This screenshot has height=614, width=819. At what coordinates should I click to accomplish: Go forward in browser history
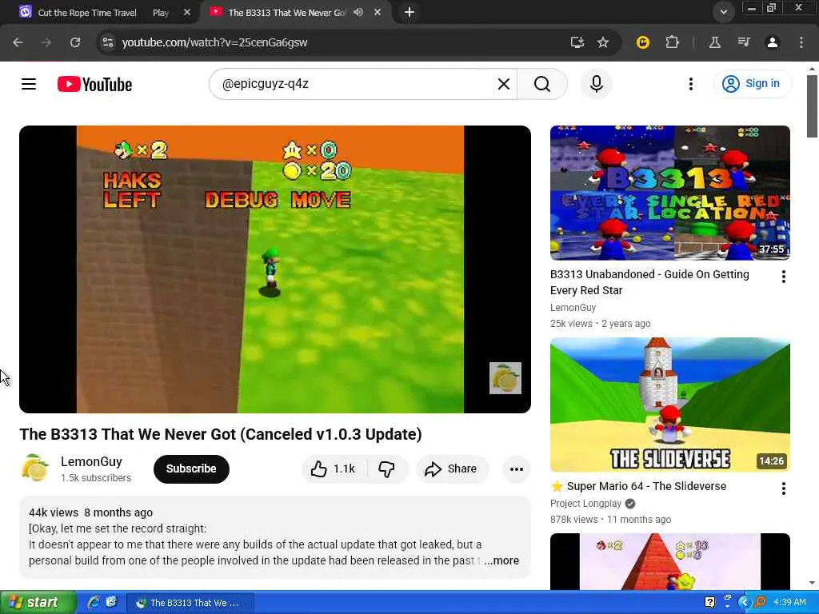46,42
